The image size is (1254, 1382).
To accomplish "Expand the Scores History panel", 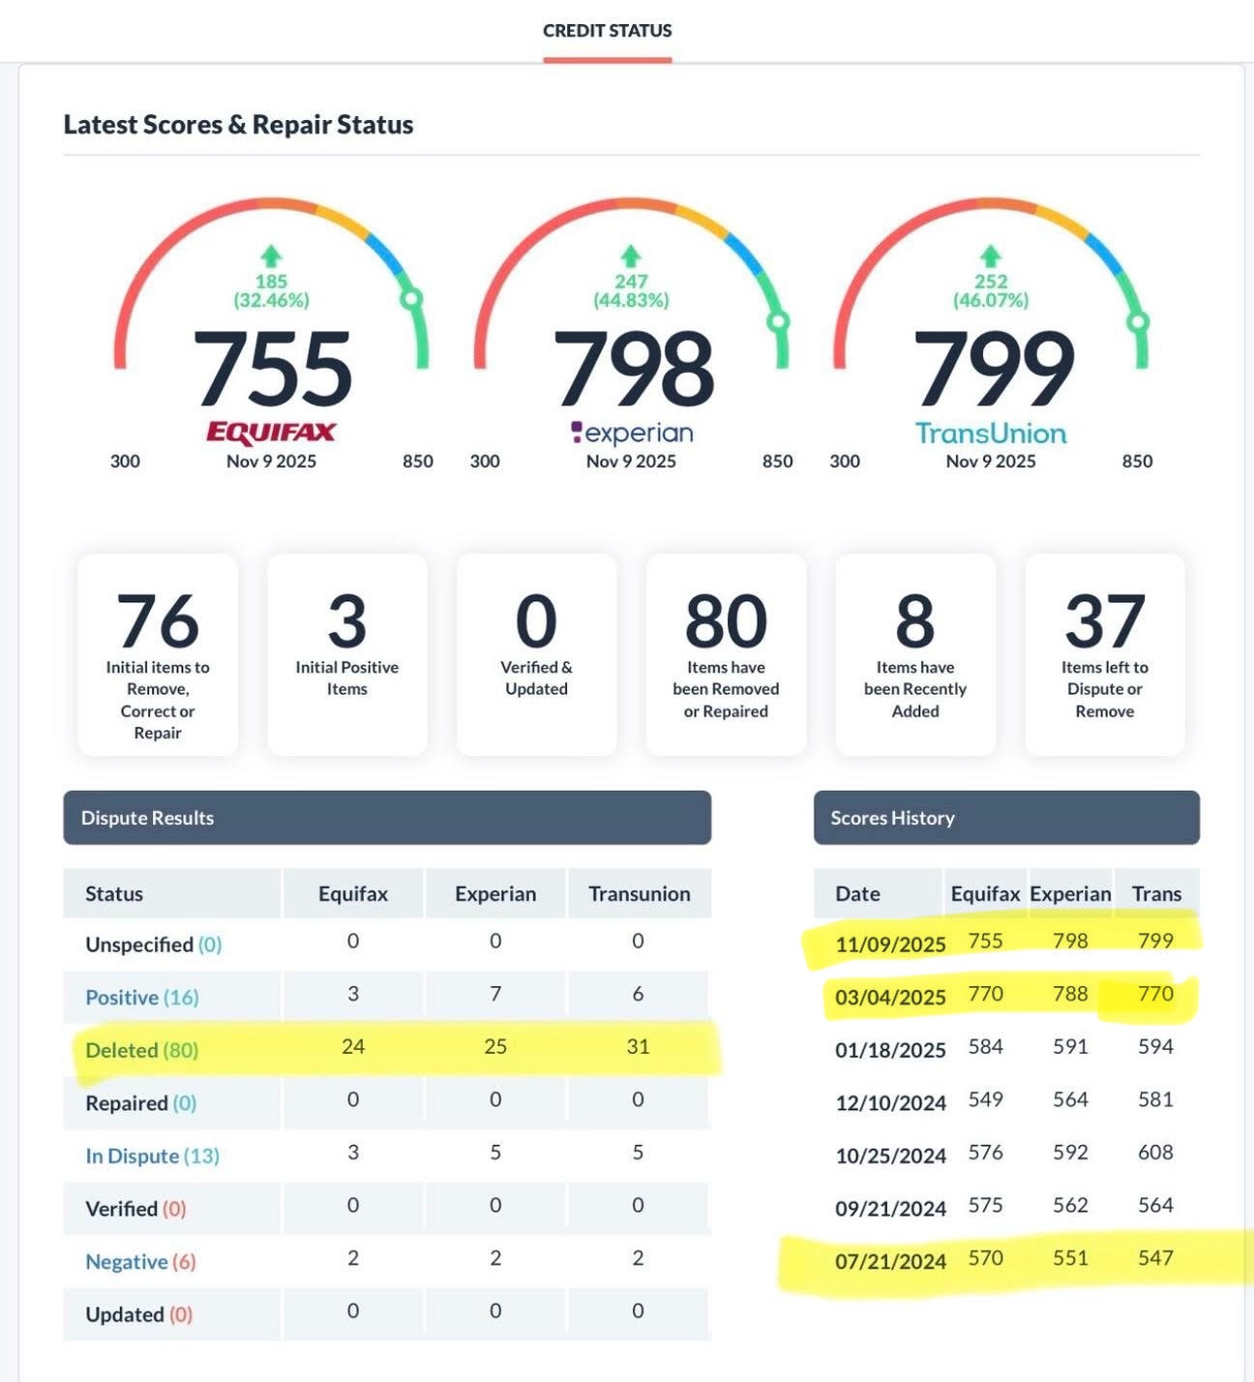I will click(x=1006, y=818).
